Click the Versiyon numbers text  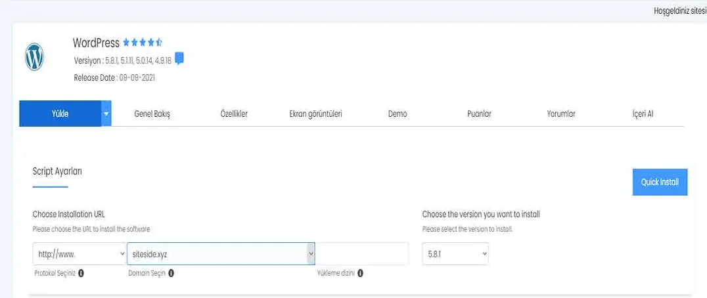(123, 60)
